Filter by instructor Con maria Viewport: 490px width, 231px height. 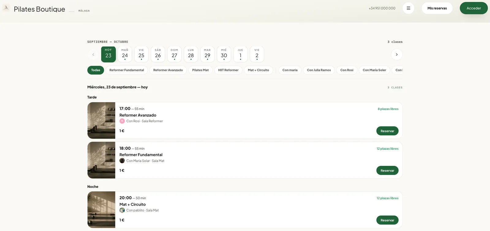(290, 70)
